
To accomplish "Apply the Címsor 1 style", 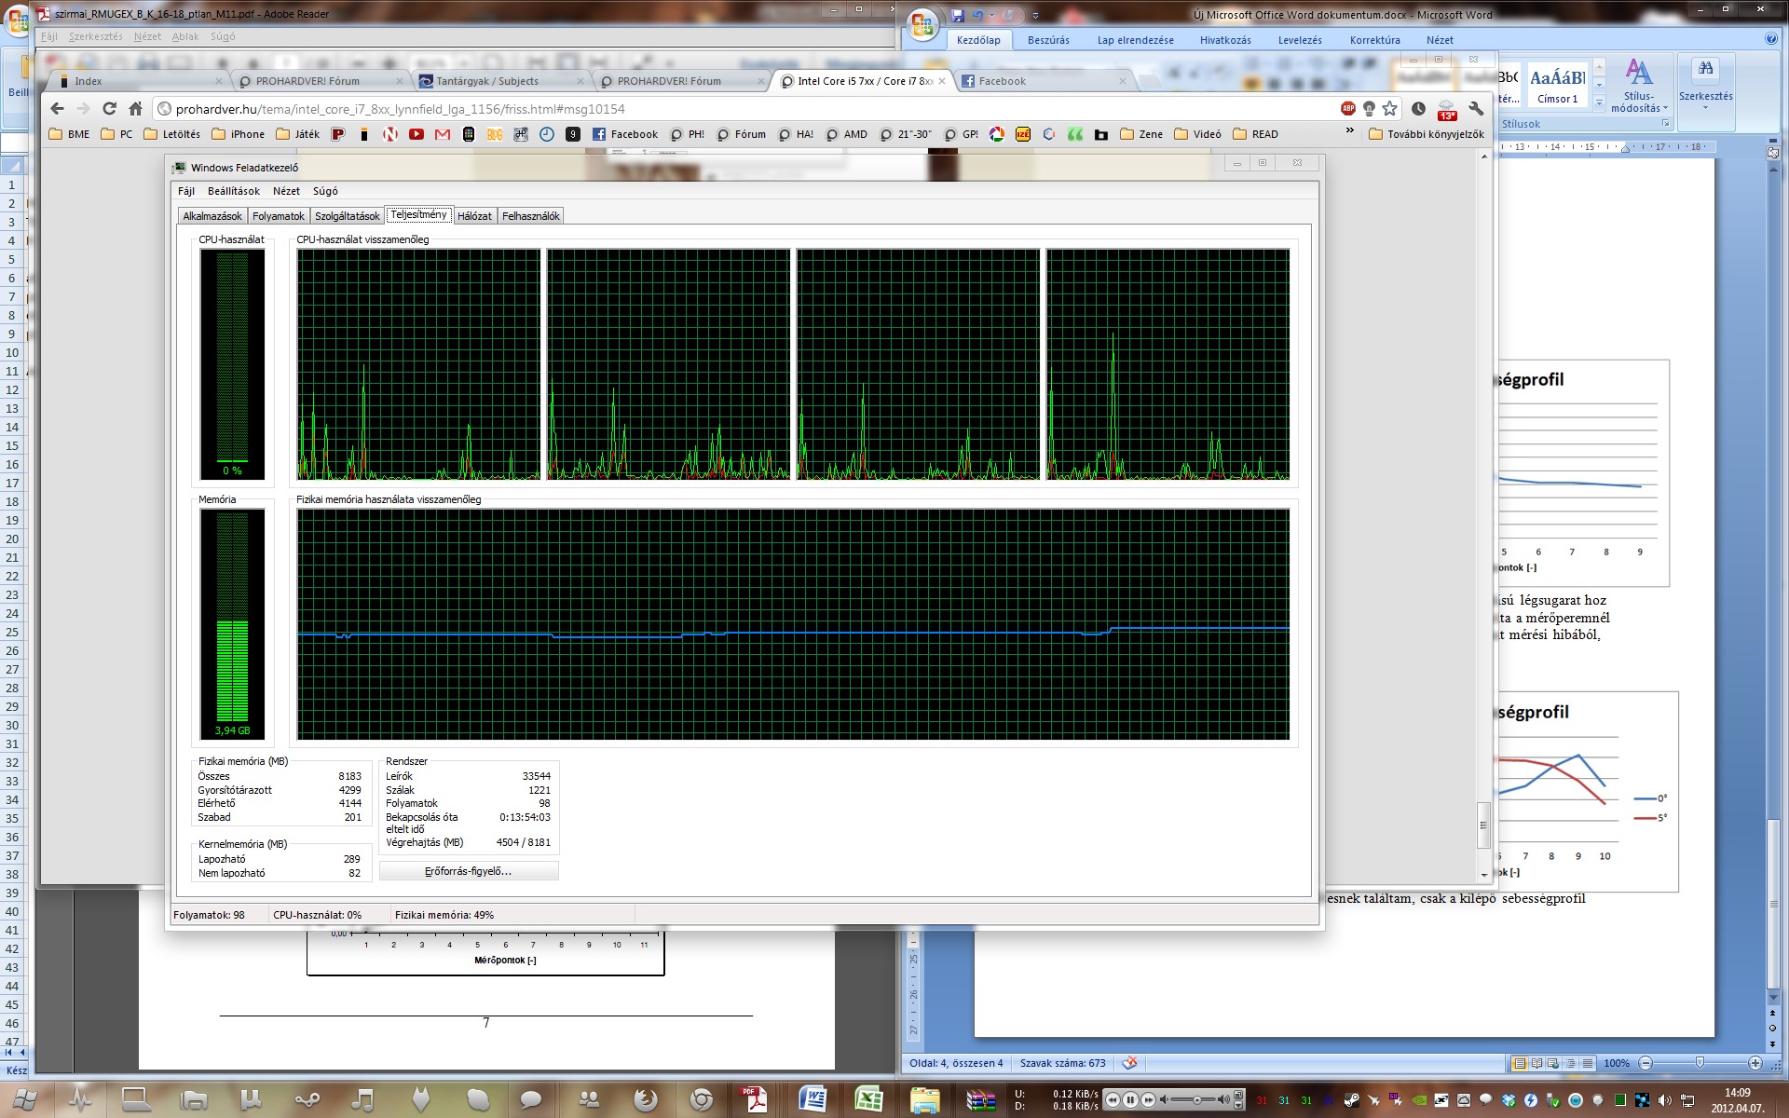I will point(1557,87).
